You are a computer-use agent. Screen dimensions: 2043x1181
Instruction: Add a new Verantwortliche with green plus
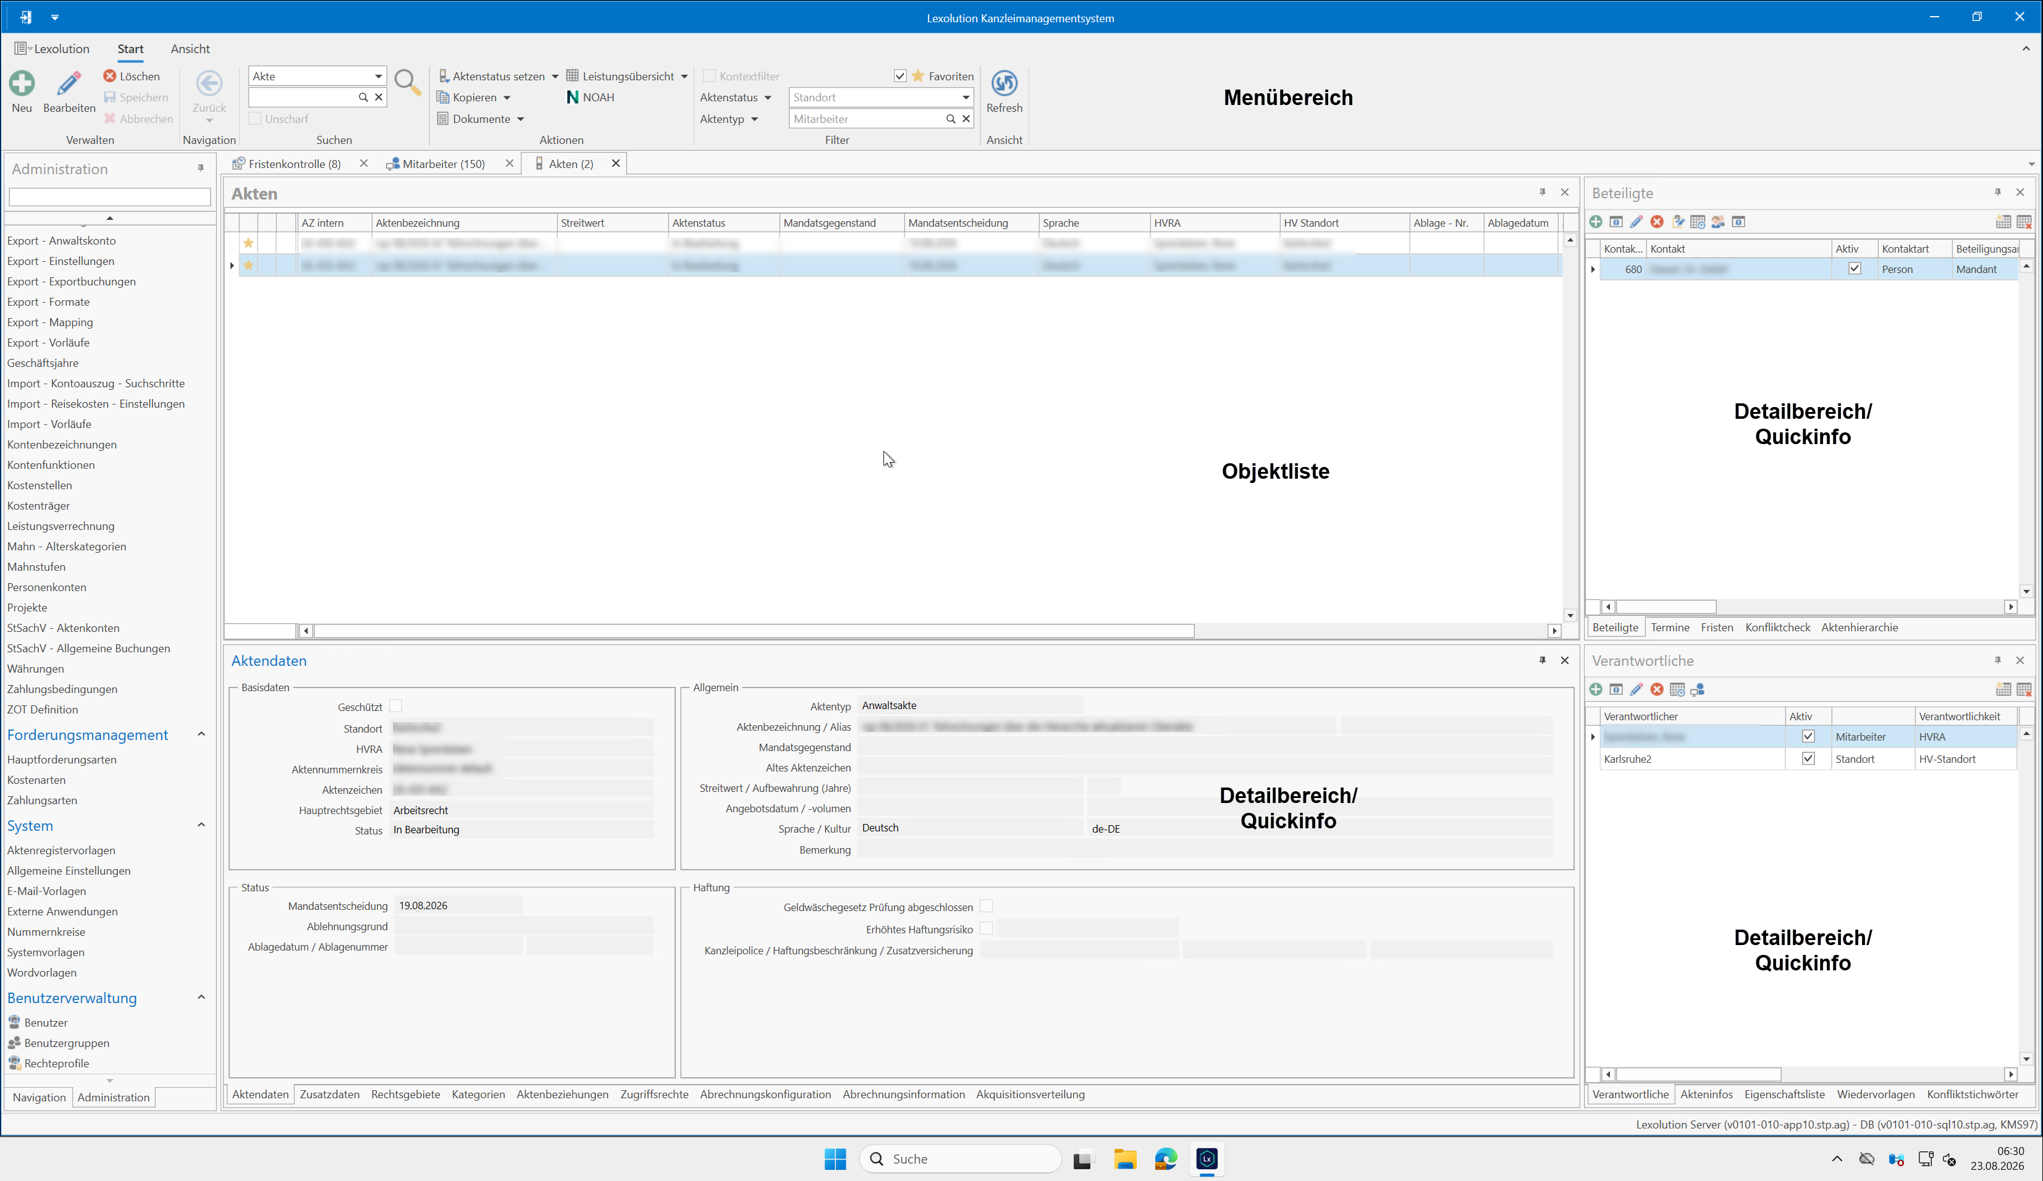[x=1596, y=689]
